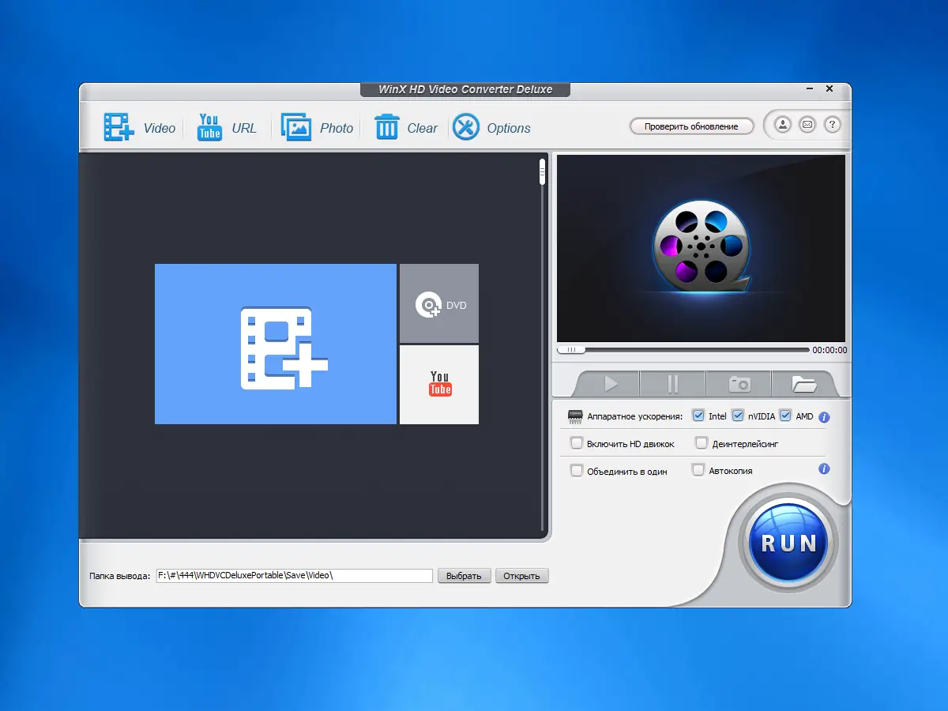Image resolution: width=948 pixels, height=711 pixels.
Task: Click the info icon next to Автокопия
Action: (823, 469)
